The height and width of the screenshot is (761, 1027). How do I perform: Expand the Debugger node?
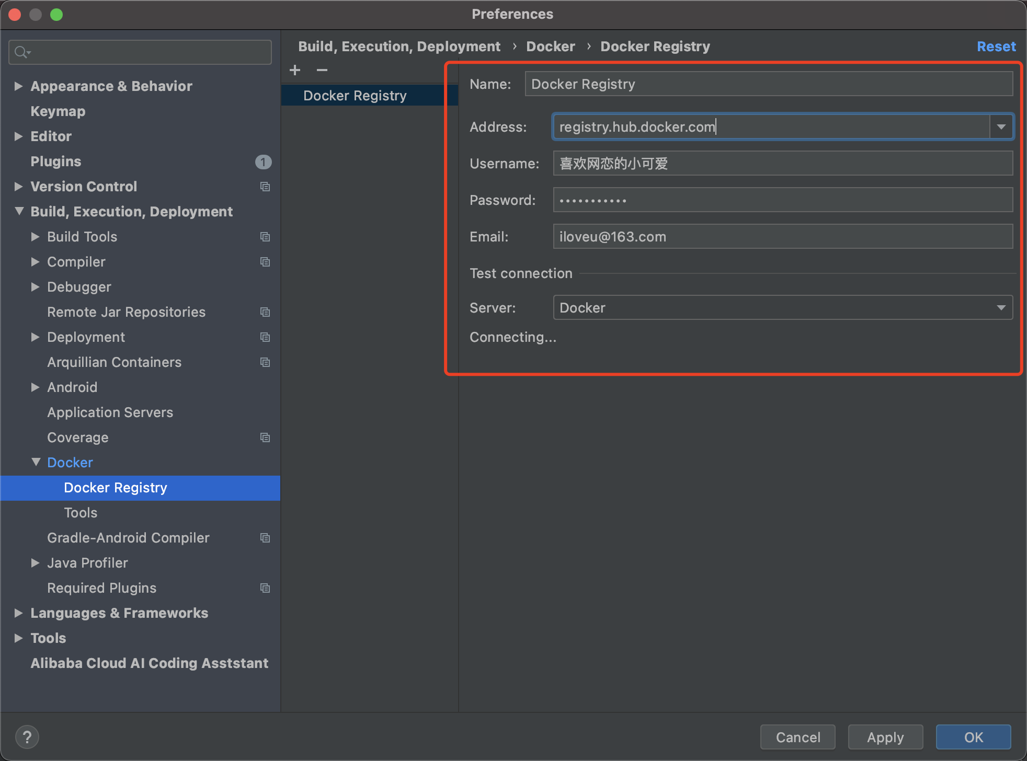click(35, 287)
